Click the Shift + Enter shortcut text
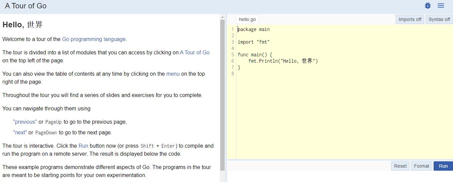The height and width of the screenshot is (182, 453). tap(158, 146)
